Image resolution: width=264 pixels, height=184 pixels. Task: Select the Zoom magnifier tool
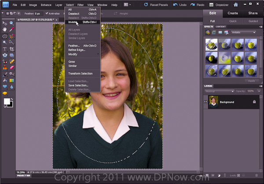pos(11,23)
